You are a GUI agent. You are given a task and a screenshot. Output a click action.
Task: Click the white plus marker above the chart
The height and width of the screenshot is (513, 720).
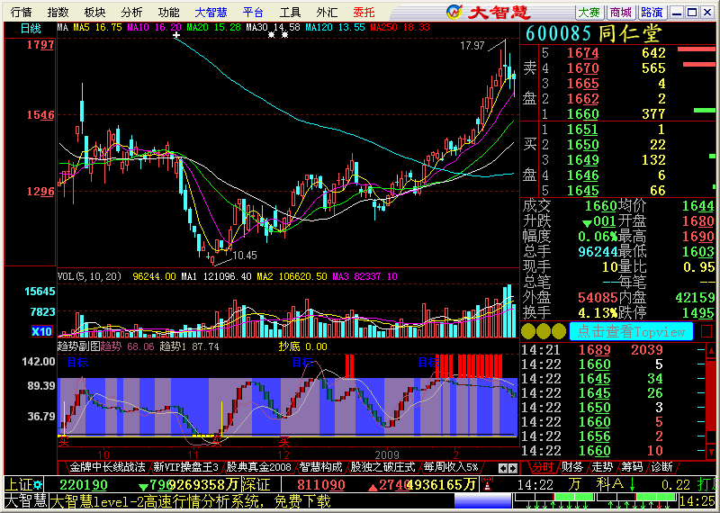point(176,35)
